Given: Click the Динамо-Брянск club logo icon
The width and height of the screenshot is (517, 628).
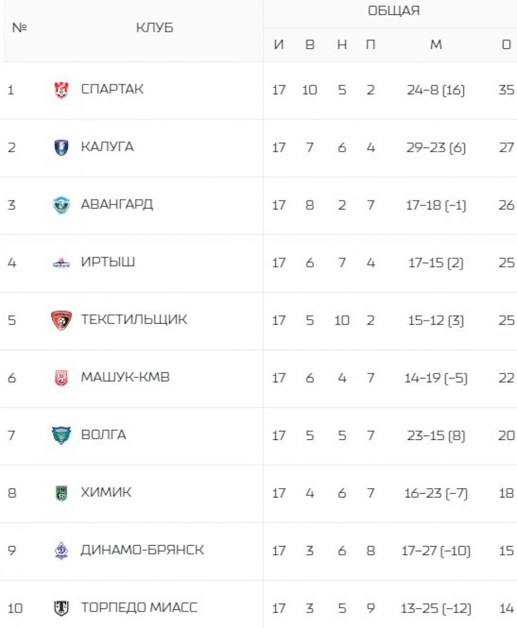Looking at the screenshot, I should (x=61, y=551).
